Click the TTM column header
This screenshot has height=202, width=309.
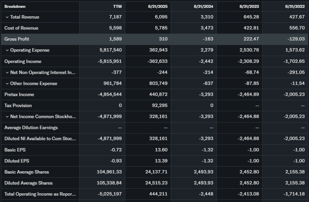[117, 6]
